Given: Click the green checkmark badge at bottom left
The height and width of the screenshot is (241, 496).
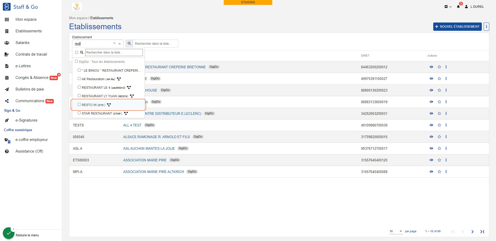Looking at the screenshot, I should click(9, 233).
